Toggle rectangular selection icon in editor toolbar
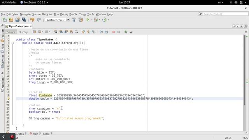This screenshot has width=249, height=140. (76, 32)
